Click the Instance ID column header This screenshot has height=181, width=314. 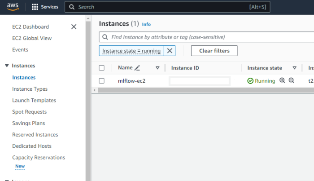coord(185,68)
